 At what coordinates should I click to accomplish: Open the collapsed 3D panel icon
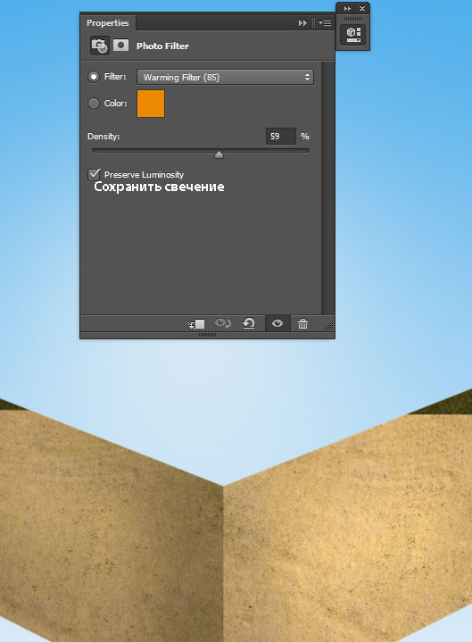[x=353, y=35]
